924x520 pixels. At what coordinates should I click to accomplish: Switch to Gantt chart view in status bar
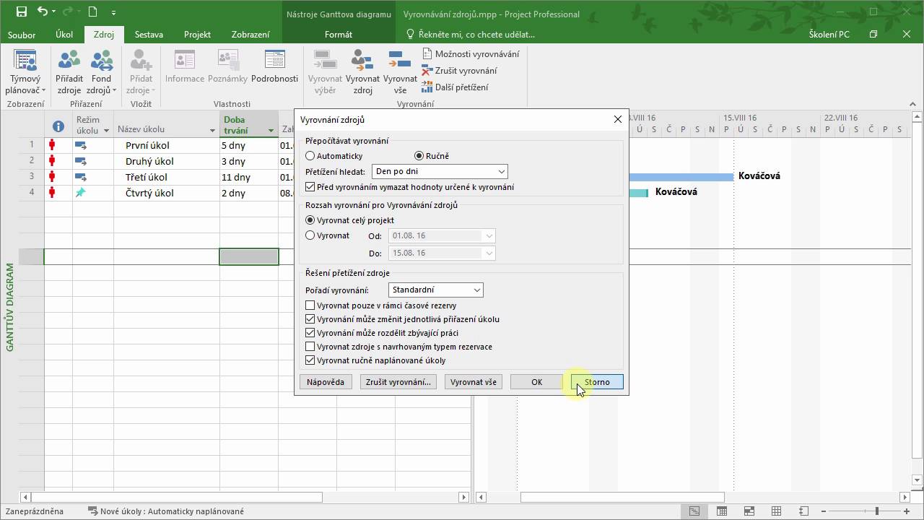[694, 511]
